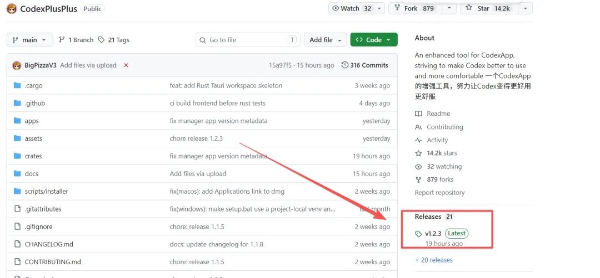This screenshot has height=278, width=600.
Task: Open commit 'chore release 1.2.3' on assets row
Action: tap(196, 138)
